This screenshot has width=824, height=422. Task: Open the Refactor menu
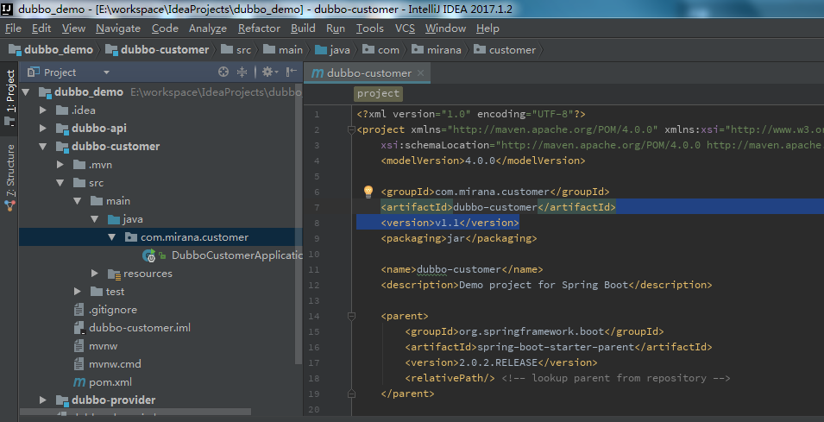259,28
